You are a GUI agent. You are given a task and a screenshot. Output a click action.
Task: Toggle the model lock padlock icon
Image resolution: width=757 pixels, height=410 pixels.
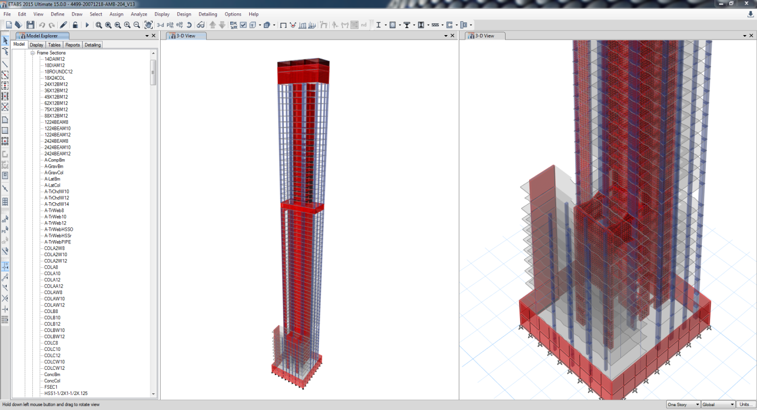tap(75, 25)
